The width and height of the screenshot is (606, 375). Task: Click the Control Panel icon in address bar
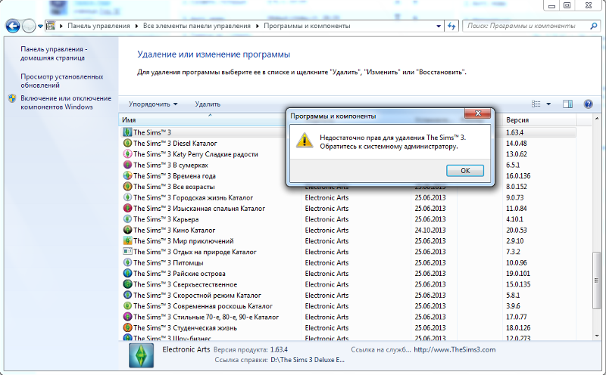click(51, 26)
